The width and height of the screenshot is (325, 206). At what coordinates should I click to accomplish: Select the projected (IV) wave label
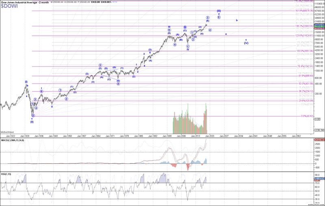click(246, 43)
